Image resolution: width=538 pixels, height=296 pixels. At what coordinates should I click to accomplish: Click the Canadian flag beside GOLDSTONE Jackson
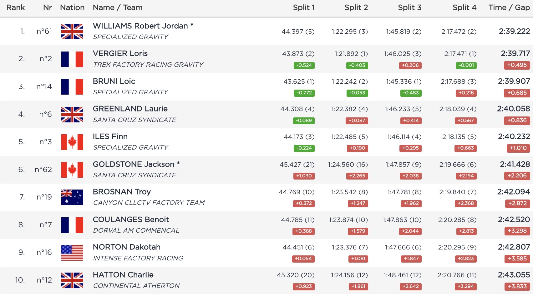click(72, 170)
